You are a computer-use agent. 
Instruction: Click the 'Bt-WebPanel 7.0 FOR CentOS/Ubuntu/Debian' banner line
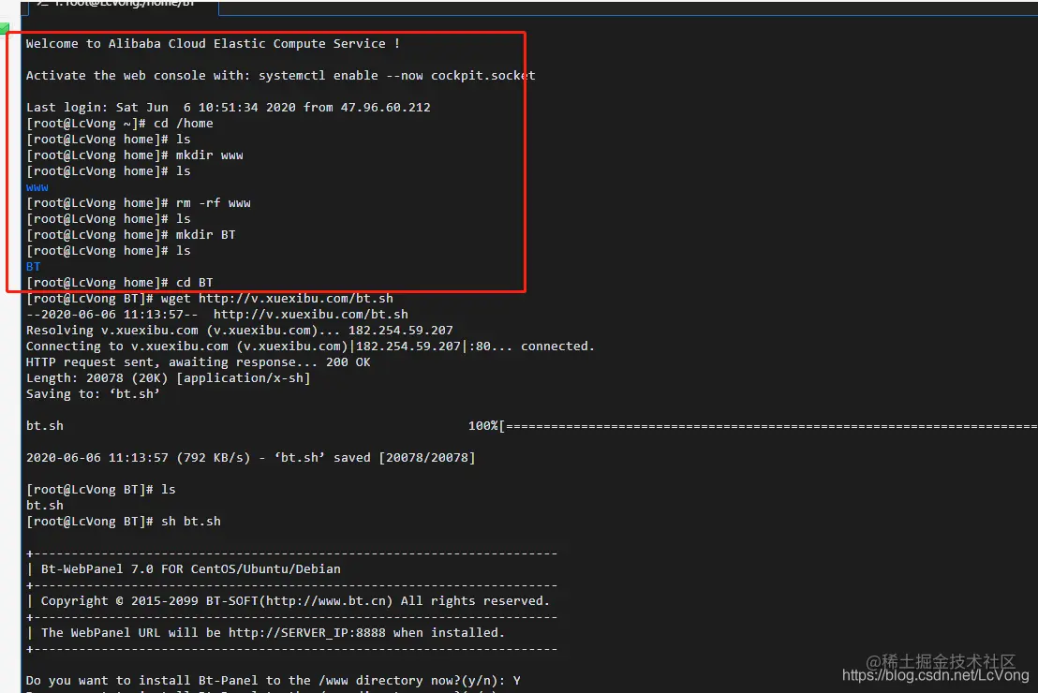tap(191, 569)
